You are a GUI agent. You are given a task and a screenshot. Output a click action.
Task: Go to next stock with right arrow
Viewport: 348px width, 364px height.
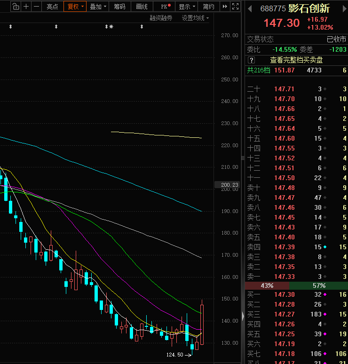345,9
